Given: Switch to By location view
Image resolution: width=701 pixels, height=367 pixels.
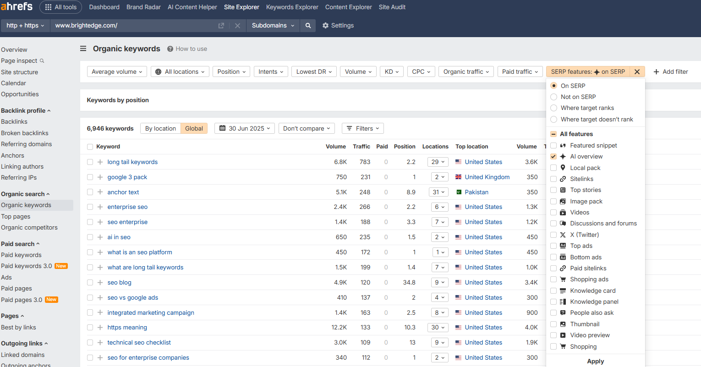Looking at the screenshot, I should click(160, 128).
